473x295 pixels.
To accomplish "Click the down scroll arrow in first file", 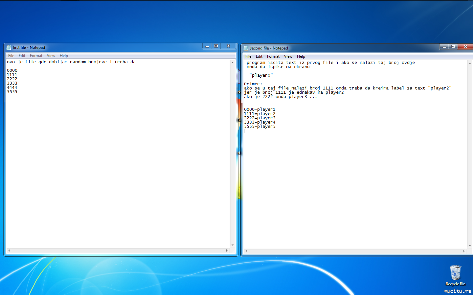I will 233,245.
